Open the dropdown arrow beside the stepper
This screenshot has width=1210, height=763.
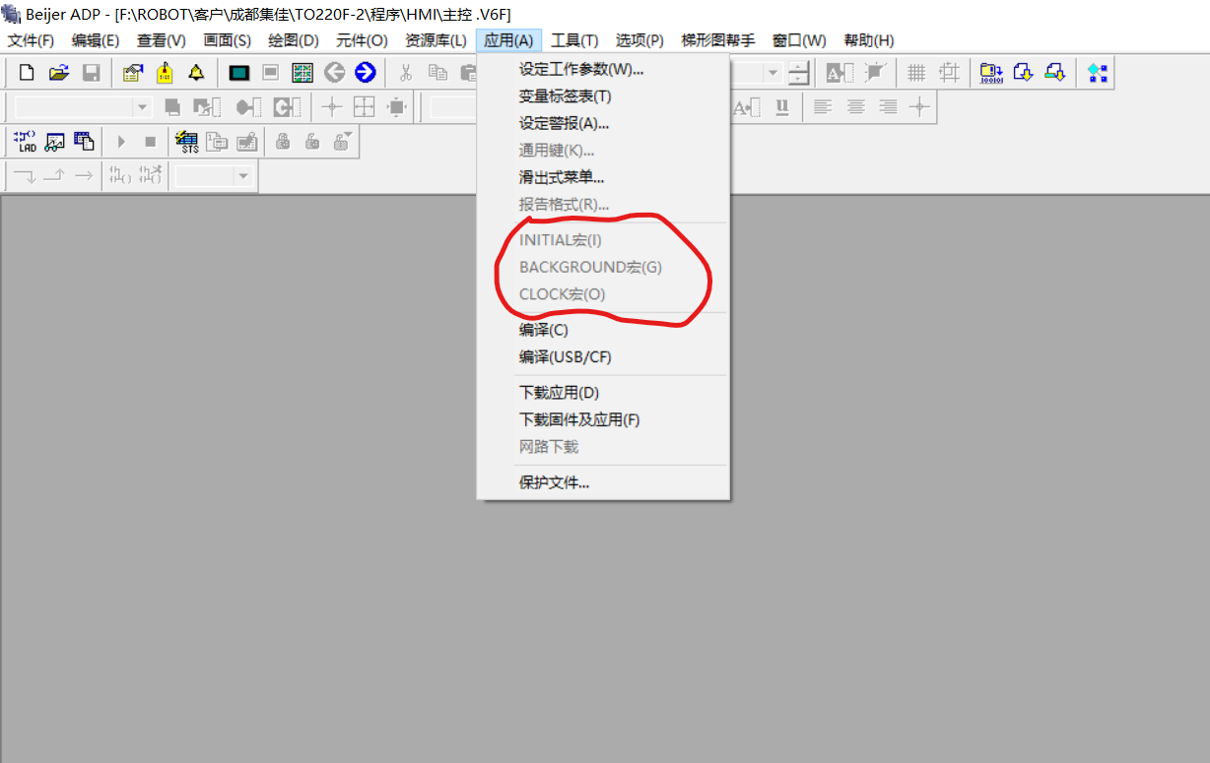pos(773,73)
